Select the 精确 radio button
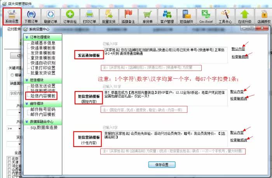 12,75
